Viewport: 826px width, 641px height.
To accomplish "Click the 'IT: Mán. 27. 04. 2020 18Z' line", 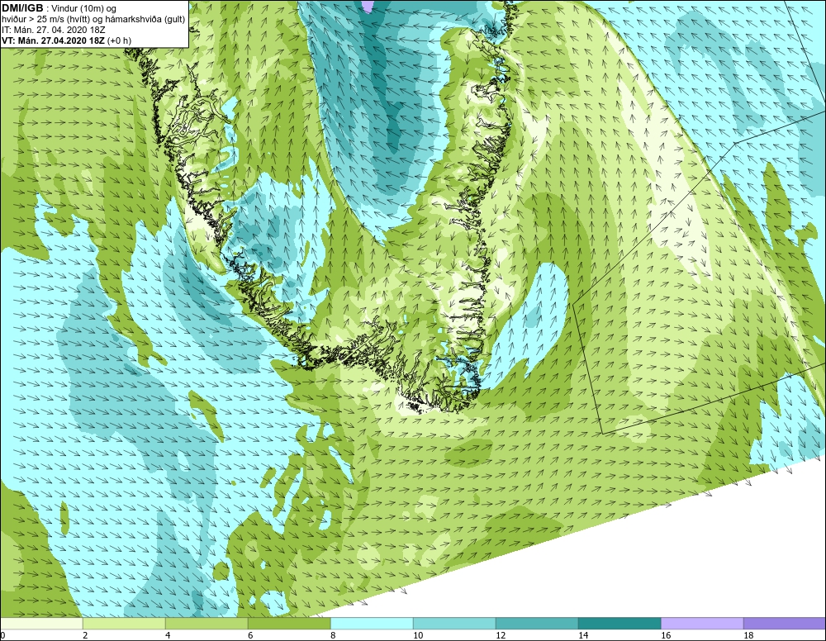I will (53, 30).
